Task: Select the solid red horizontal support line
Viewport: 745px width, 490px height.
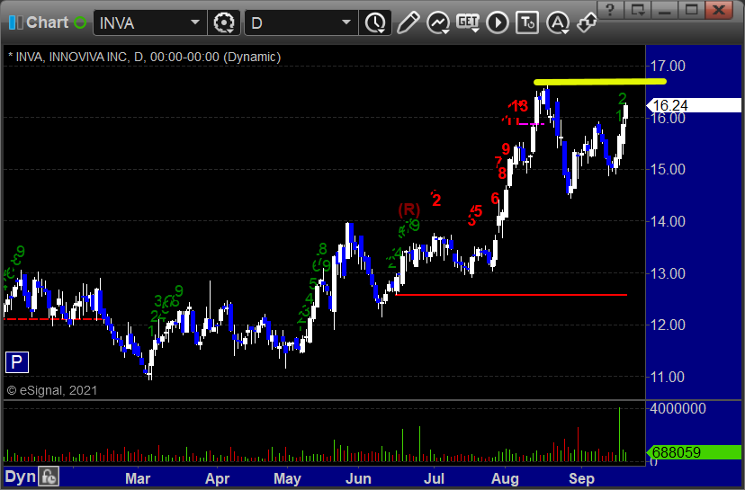Action: pos(511,295)
